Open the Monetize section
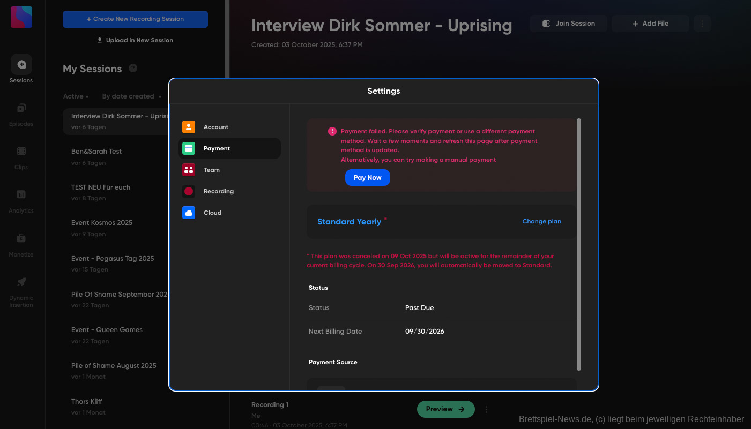Screen dimensions: 751x429 21,242
